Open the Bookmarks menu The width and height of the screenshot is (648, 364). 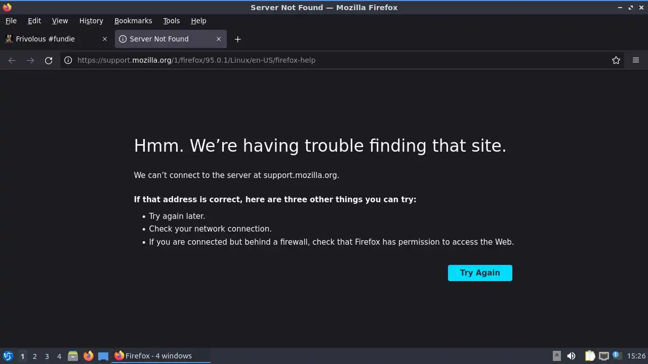click(133, 21)
